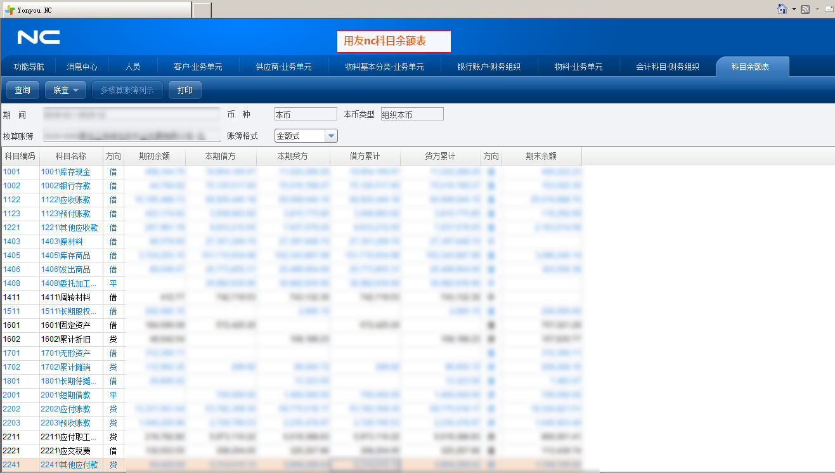This screenshot has height=473, width=835.
Task: Open dropdown arrow next to Home icon
Action: [793, 9]
